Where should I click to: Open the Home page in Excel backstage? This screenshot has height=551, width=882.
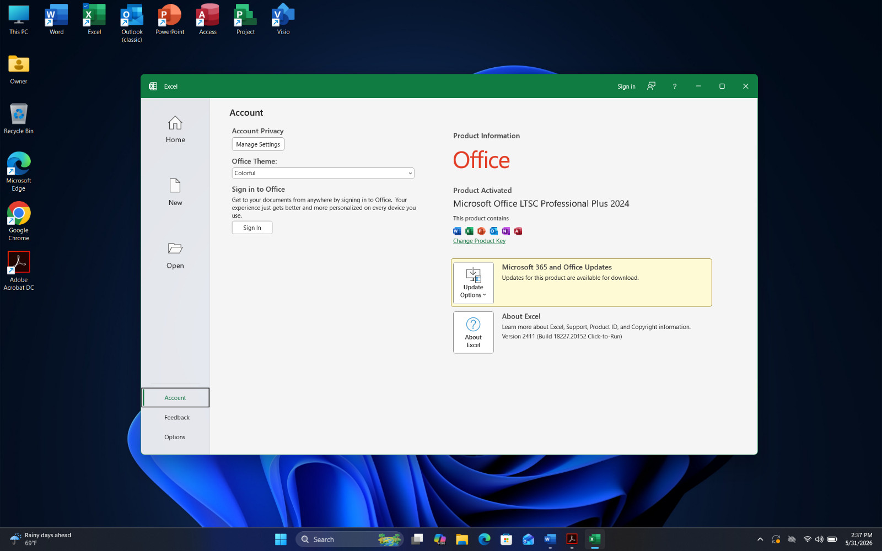(175, 130)
